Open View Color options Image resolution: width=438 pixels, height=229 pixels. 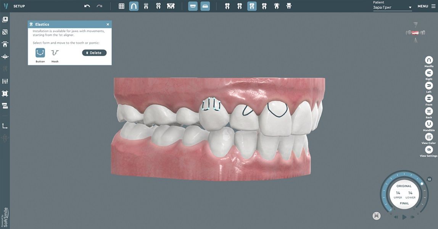(x=429, y=137)
